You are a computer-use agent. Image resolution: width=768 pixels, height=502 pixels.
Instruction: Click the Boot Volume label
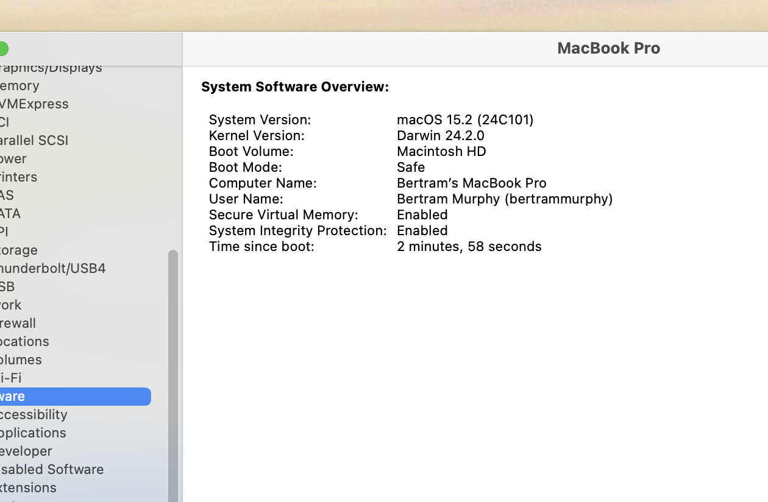(x=251, y=151)
